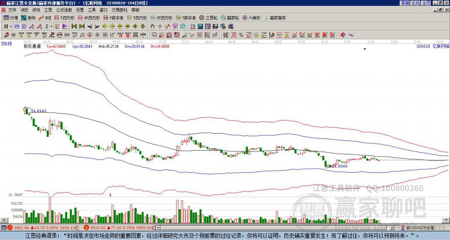Open the 六角形 tool
This screenshot has height=240, width=450.
[251, 18]
